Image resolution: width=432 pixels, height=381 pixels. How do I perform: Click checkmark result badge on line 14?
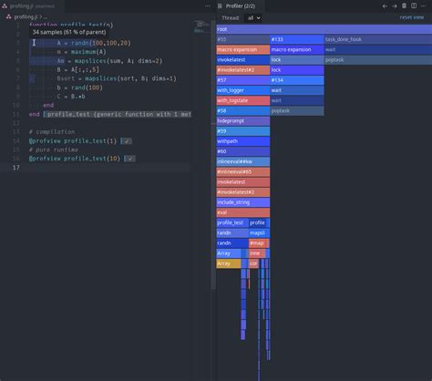[x=126, y=141]
